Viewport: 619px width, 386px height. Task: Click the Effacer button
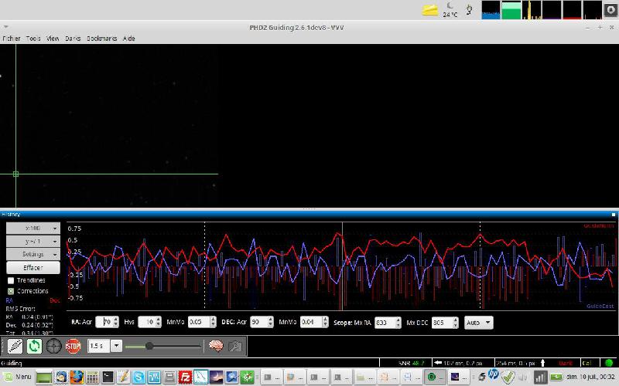pos(33,267)
